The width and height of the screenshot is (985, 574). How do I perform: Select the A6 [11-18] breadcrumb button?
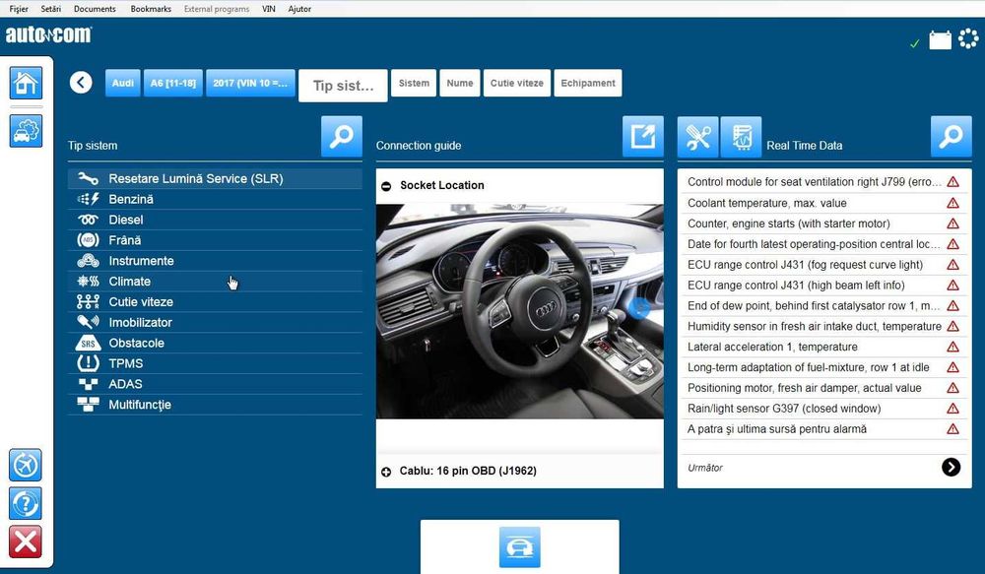tap(172, 83)
